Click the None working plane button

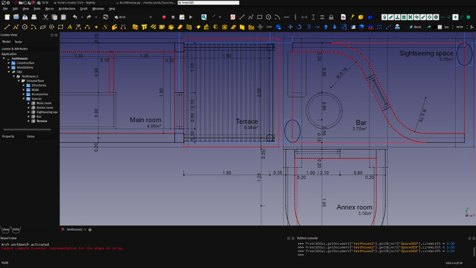click(415, 27)
